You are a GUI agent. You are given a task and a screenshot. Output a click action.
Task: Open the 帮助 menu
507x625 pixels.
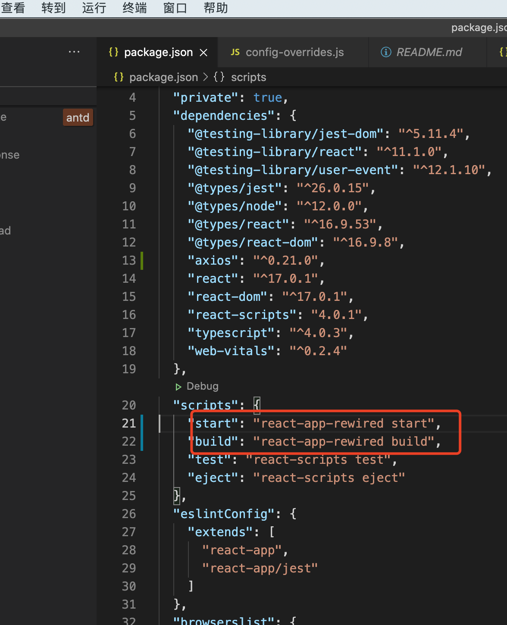click(216, 8)
